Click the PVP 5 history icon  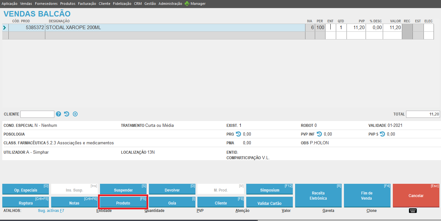click(382, 134)
